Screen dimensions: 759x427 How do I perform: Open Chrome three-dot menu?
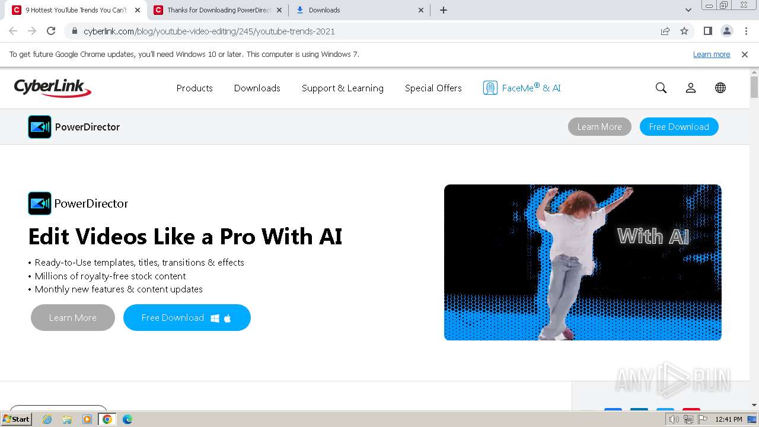(746, 31)
